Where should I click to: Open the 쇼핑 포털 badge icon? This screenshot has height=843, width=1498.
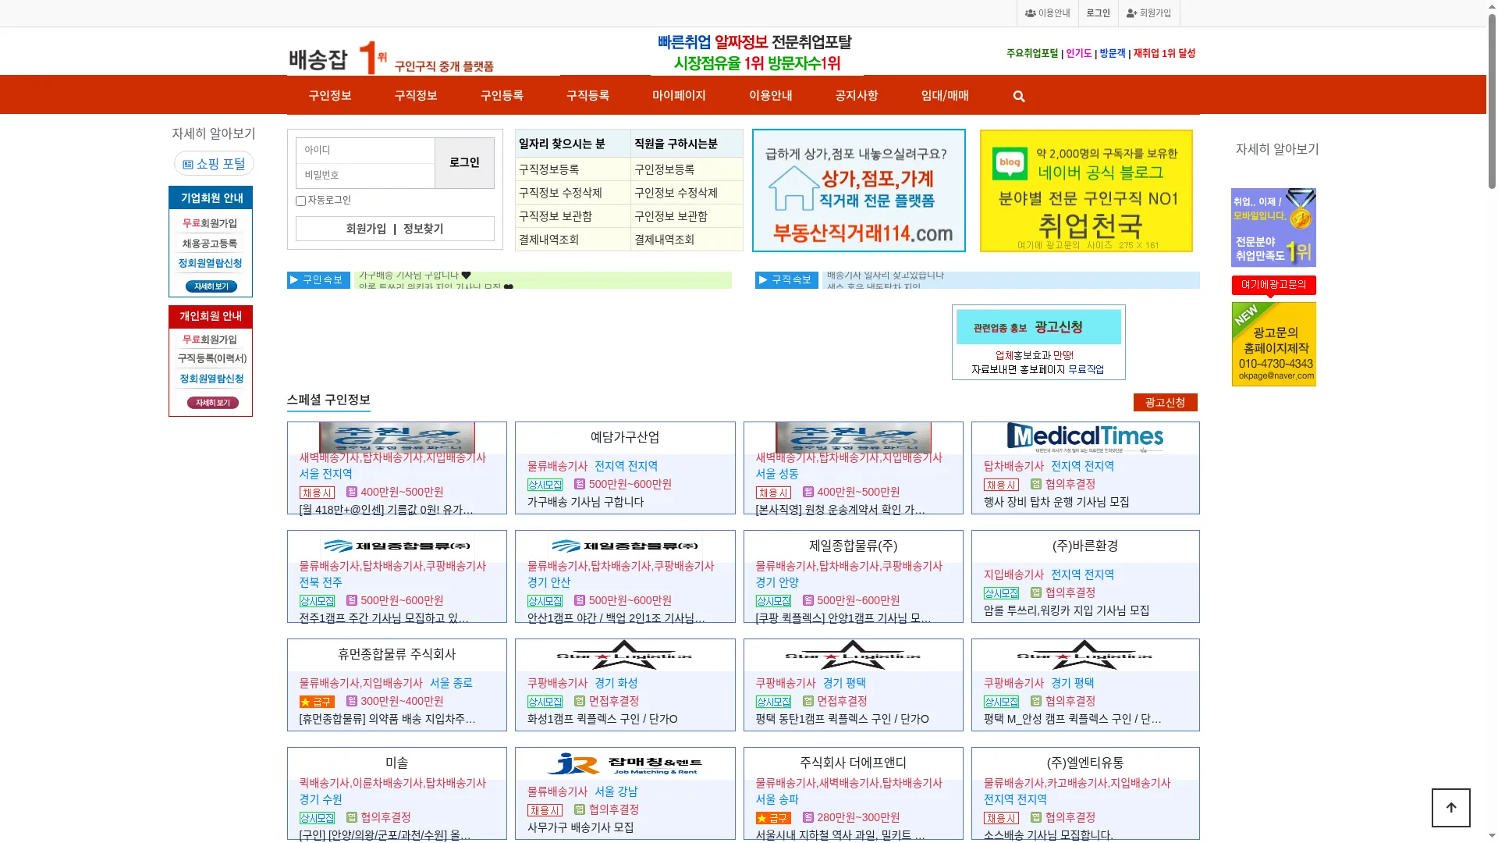tap(188, 164)
